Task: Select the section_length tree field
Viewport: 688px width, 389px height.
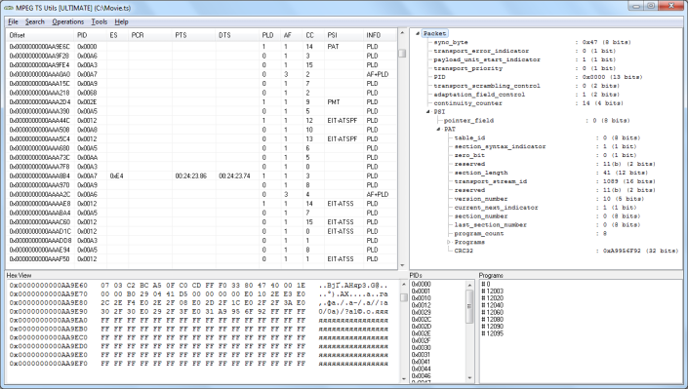Action: point(481,173)
